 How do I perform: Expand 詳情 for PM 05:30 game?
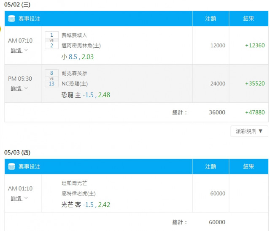click(19, 88)
